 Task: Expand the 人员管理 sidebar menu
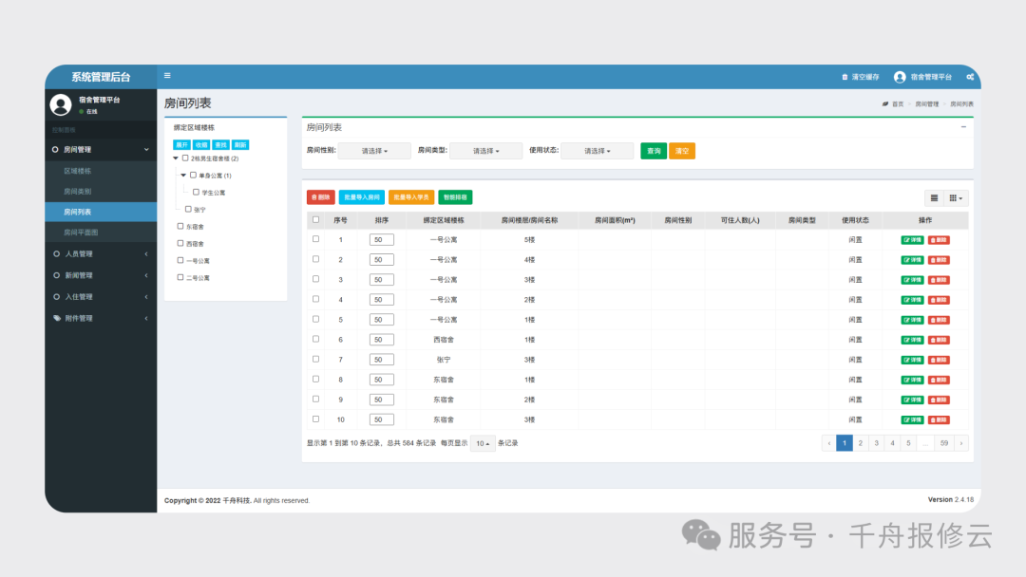click(100, 253)
